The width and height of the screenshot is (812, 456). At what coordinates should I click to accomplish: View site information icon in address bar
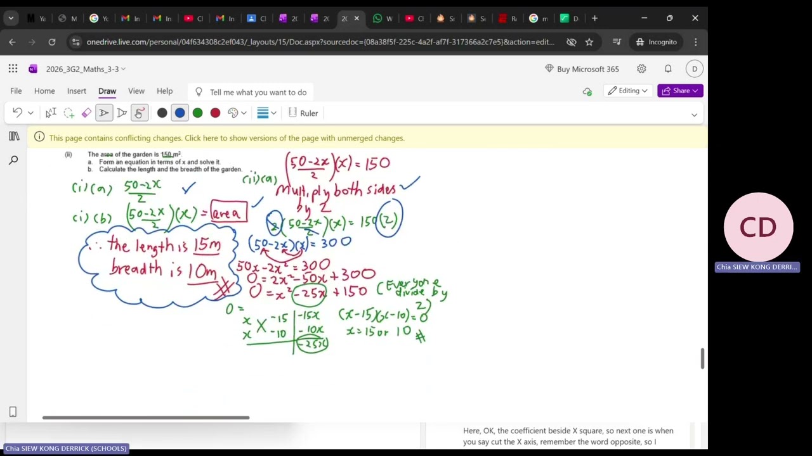point(75,42)
